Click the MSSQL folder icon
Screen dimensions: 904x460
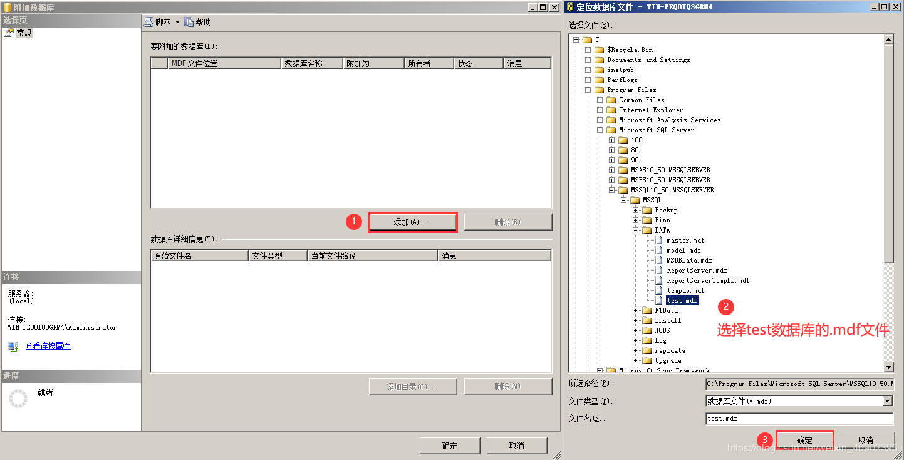[635, 200]
